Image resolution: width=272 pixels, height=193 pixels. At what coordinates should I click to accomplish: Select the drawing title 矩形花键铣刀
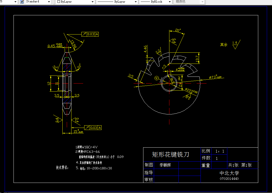tap(170, 154)
